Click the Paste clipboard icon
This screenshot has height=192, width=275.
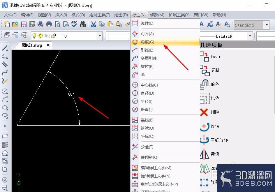tap(110, 24)
